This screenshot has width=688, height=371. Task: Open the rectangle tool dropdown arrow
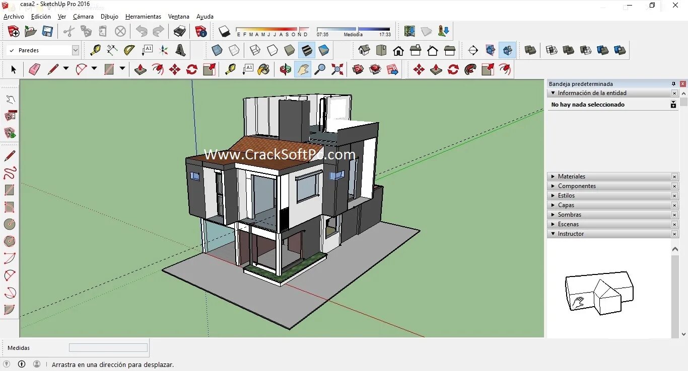(122, 69)
